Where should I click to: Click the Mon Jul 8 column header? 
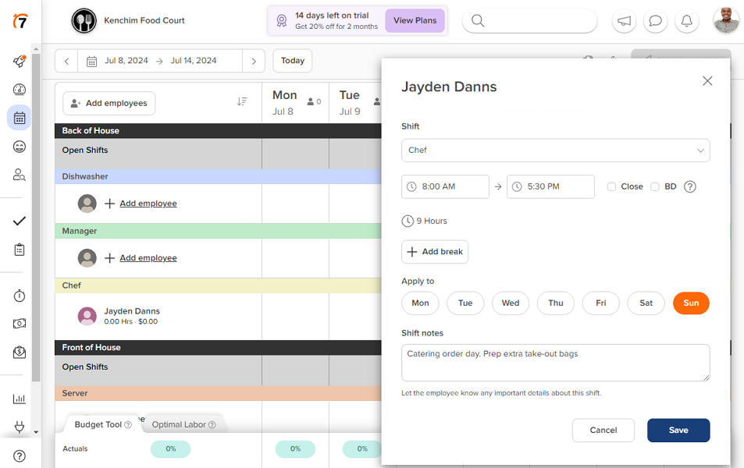pos(296,103)
